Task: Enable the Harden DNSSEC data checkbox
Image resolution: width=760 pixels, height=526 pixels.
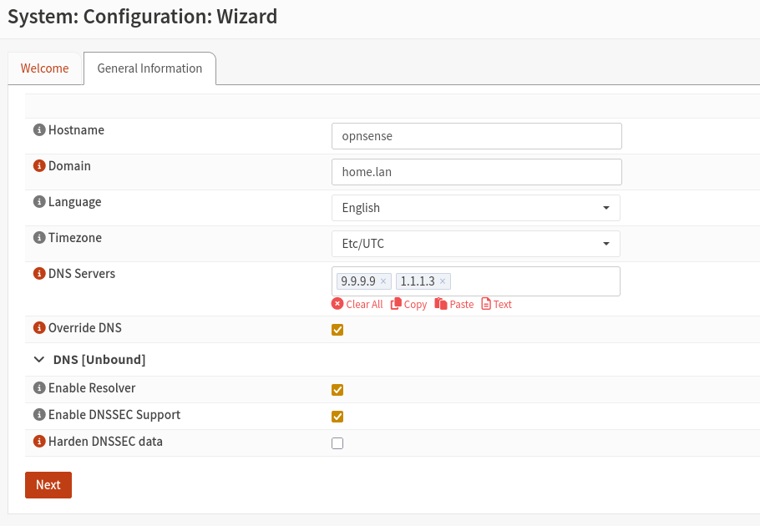Action: click(x=337, y=443)
